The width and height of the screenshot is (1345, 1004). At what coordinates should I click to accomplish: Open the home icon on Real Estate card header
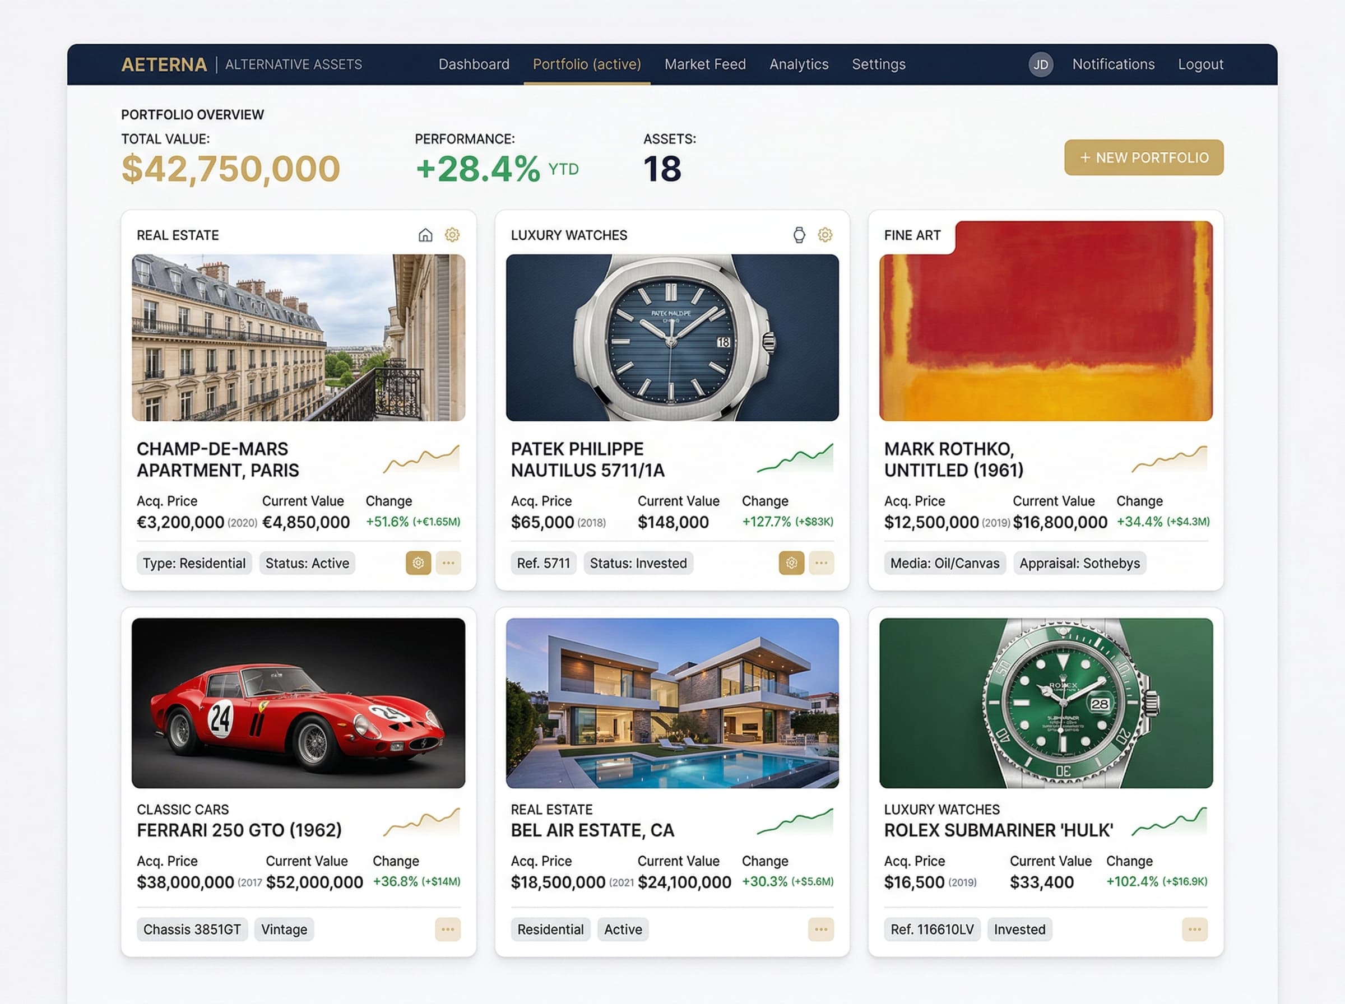[425, 235]
